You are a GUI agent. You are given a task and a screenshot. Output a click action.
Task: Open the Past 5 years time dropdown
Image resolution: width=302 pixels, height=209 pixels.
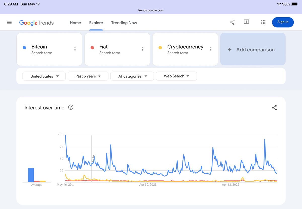click(88, 76)
